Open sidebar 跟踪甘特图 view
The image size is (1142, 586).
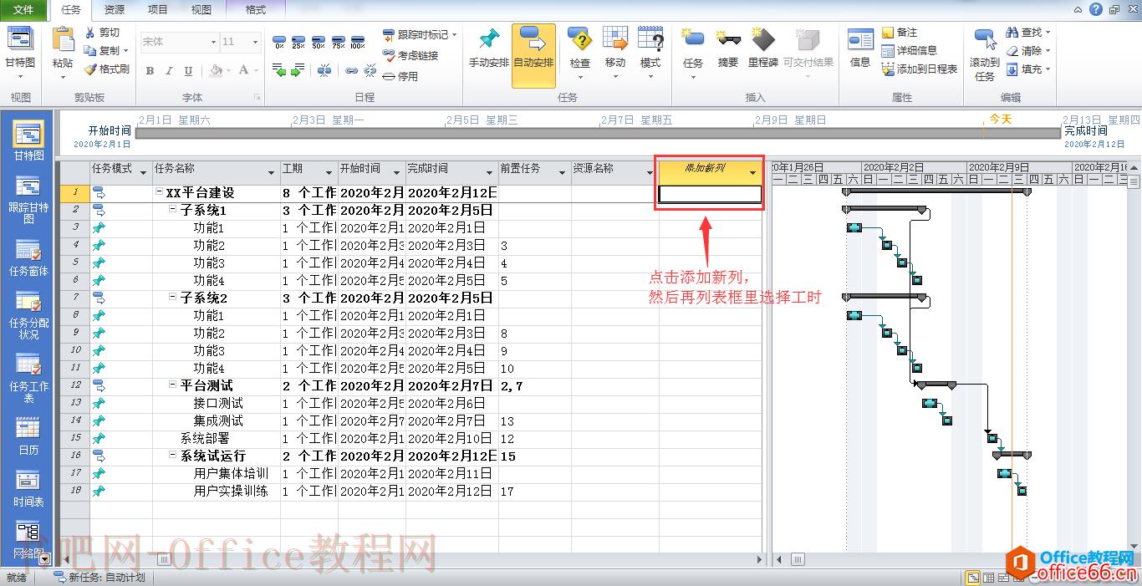(x=28, y=200)
